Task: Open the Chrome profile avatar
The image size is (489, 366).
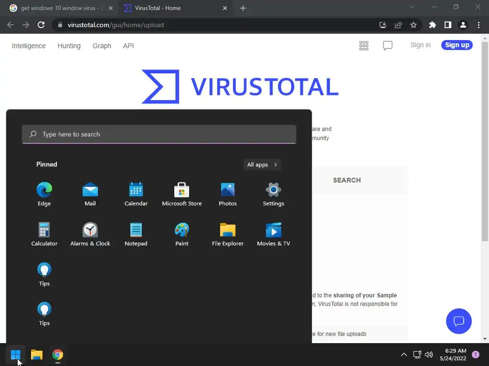Action: point(463,25)
